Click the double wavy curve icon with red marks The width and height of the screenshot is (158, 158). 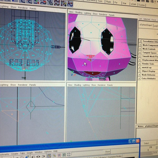[x=57, y=3]
